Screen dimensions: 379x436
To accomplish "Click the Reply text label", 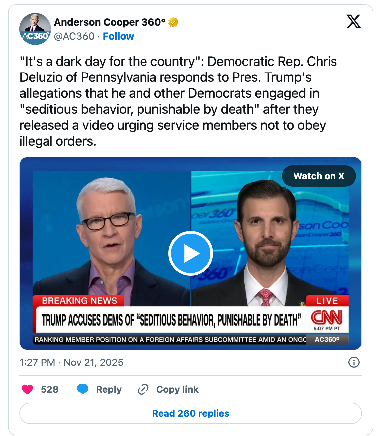I will click(x=109, y=389).
